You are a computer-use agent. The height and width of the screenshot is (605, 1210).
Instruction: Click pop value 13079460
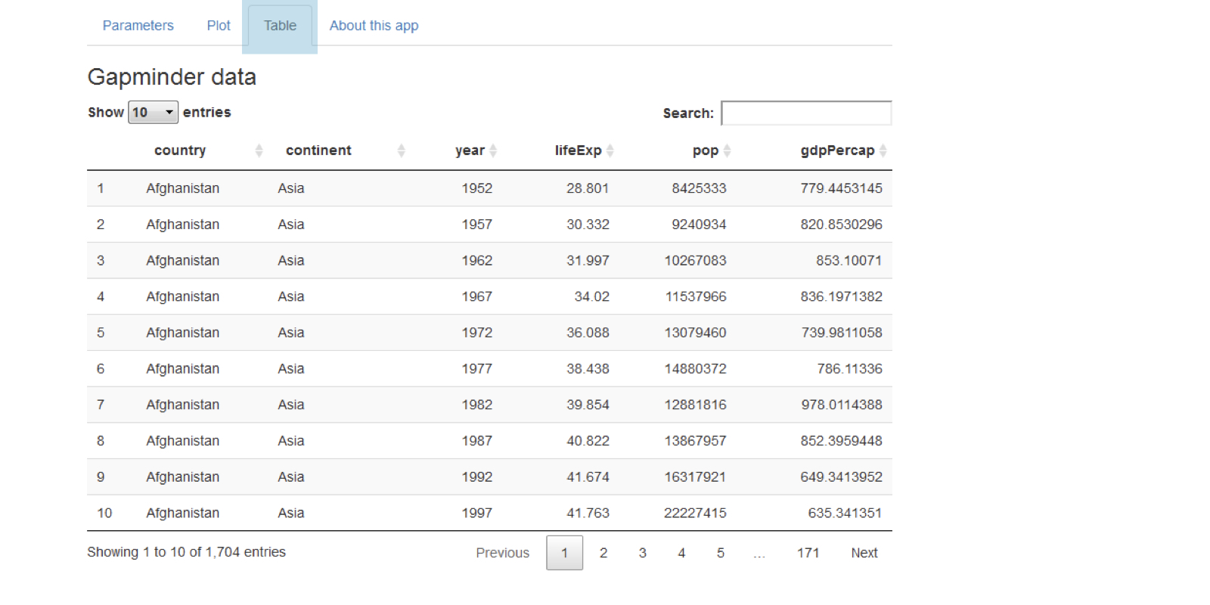click(x=696, y=333)
